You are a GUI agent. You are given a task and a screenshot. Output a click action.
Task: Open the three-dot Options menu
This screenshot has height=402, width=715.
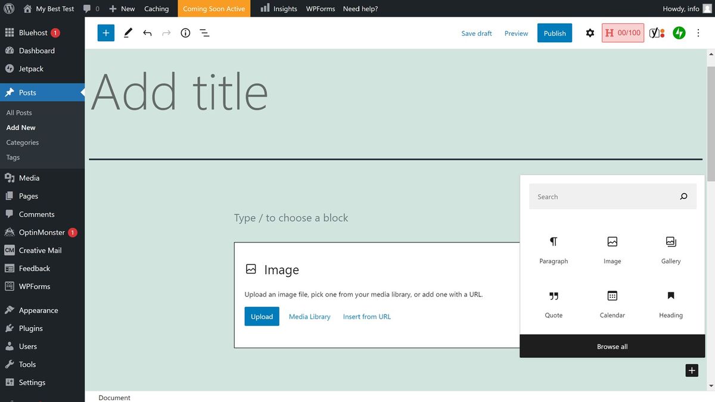coord(698,33)
